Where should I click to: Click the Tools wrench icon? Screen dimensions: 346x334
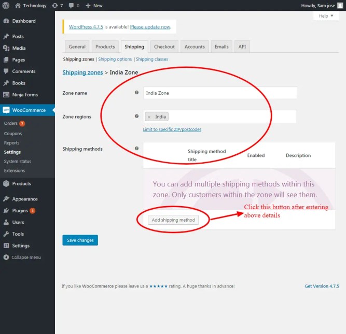pyautogui.click(x=6, y=234)
